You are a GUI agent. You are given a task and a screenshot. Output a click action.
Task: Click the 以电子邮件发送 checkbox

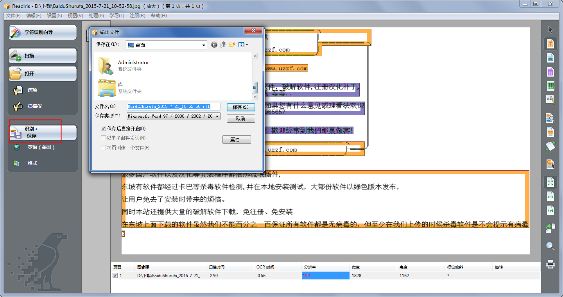click(103, 138)
